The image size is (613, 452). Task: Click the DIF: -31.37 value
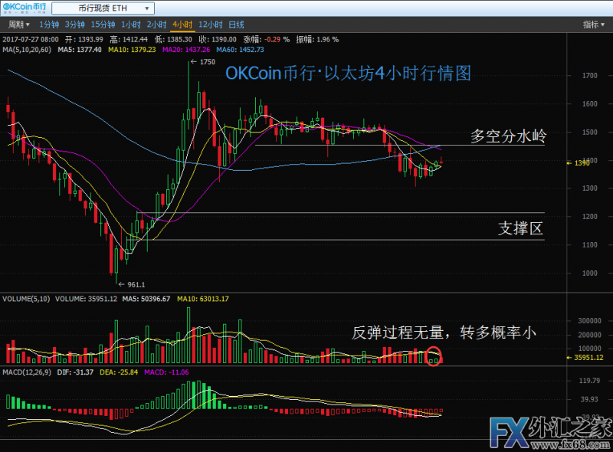[75, 372]
